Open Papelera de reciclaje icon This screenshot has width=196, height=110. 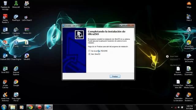[5, 5]
